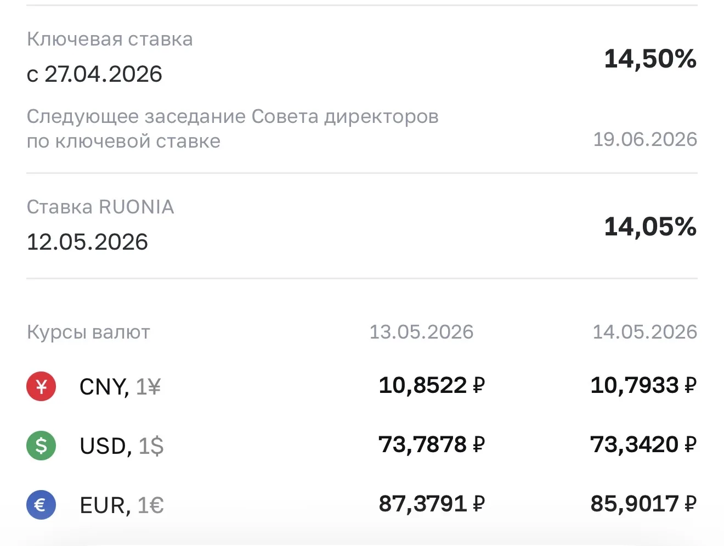This screenshot has height=546, width=724.
Task: Click the EUR, 1€ currency label
Action: (x=122, y=505)
